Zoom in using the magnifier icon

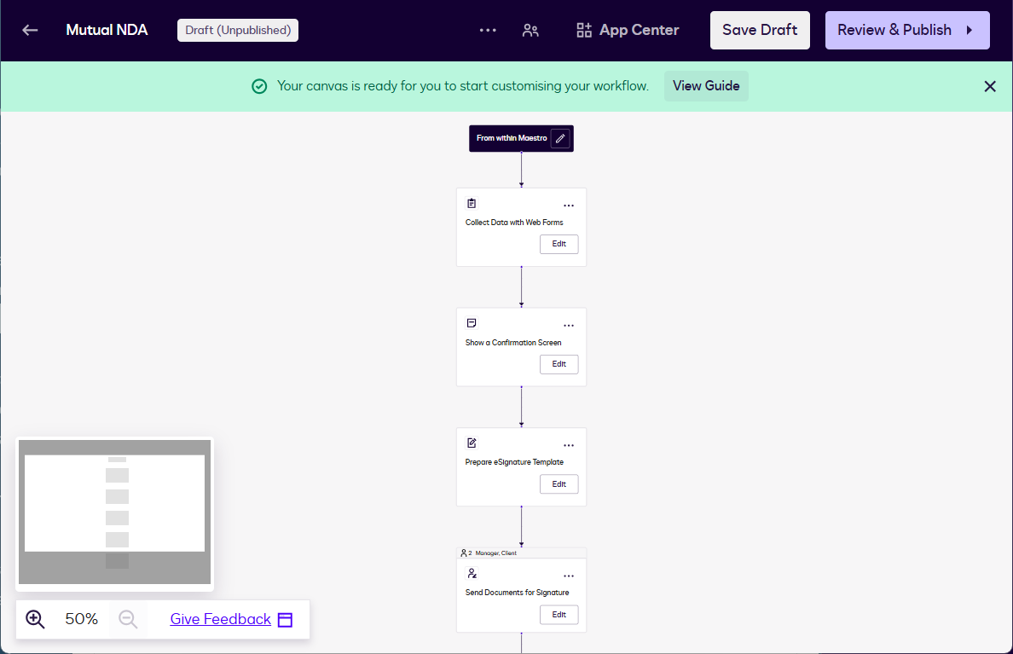click(35, 619)
